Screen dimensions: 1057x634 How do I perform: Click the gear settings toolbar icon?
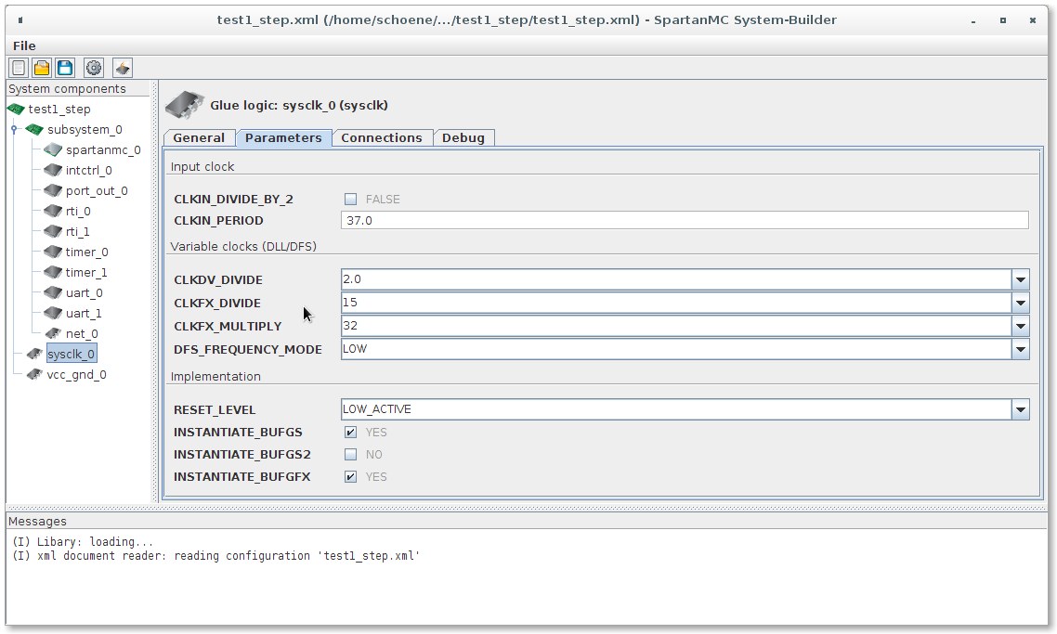[x=94, y=68]
